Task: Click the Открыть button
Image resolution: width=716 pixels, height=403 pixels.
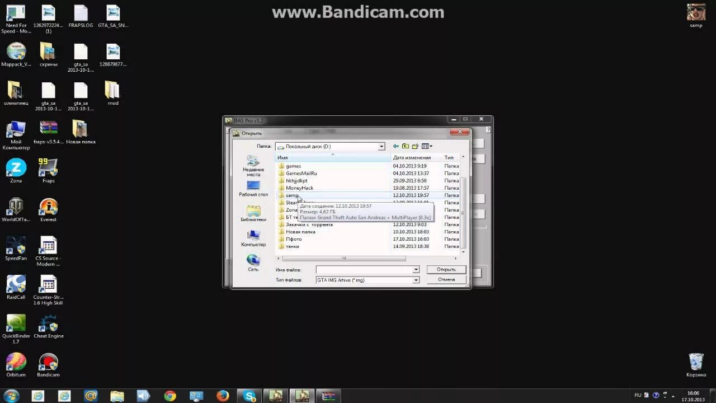Action: click(x=446, y=269)
